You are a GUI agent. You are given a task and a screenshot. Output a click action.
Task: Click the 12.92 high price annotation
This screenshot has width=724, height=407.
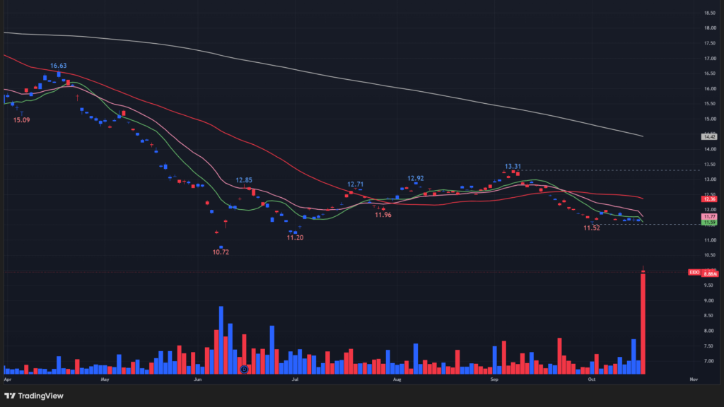click(x=415, y=178)
